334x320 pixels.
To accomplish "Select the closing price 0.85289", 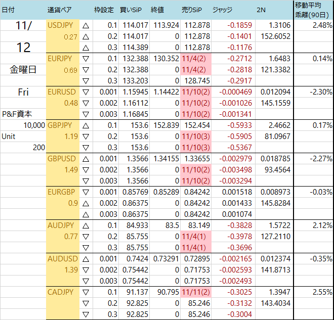I will coord(166,192).
